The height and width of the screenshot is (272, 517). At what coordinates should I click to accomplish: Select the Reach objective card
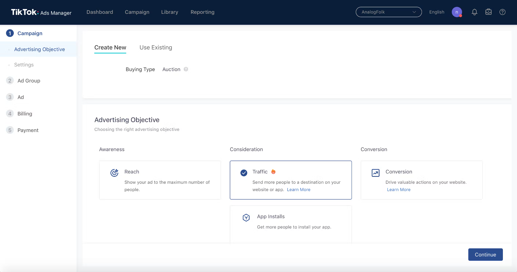pos(160,180)
